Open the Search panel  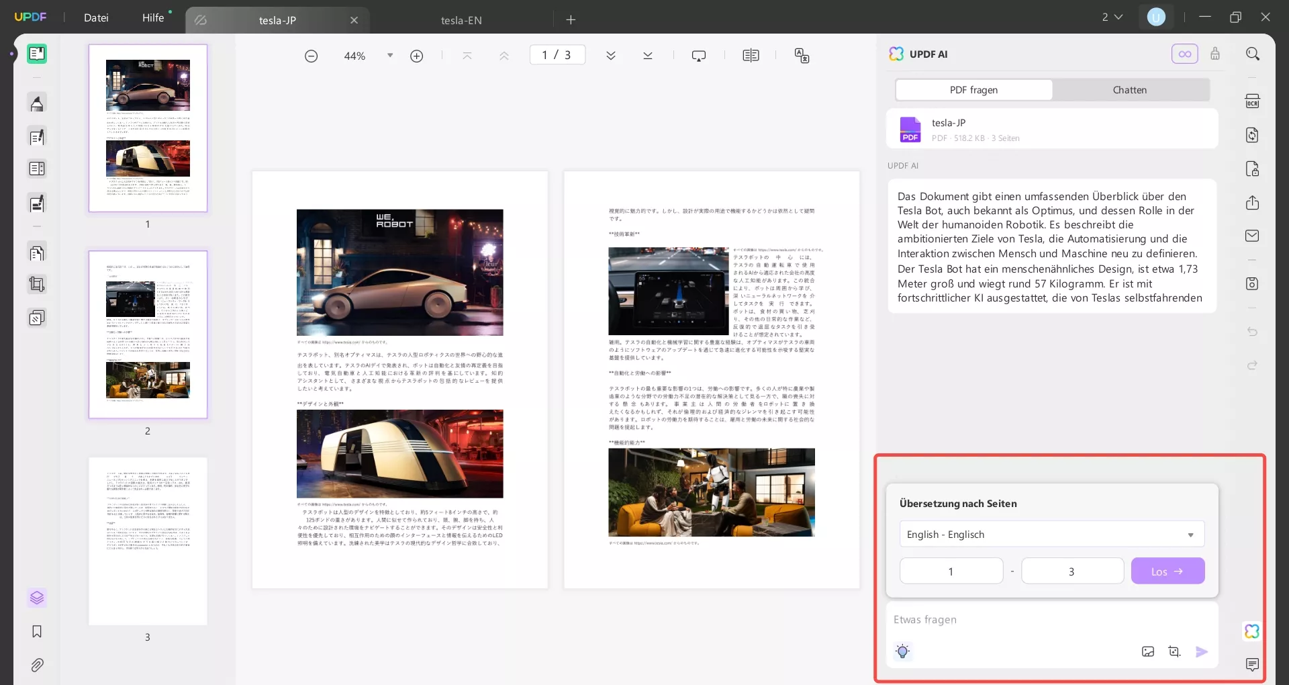[1253, 53]
